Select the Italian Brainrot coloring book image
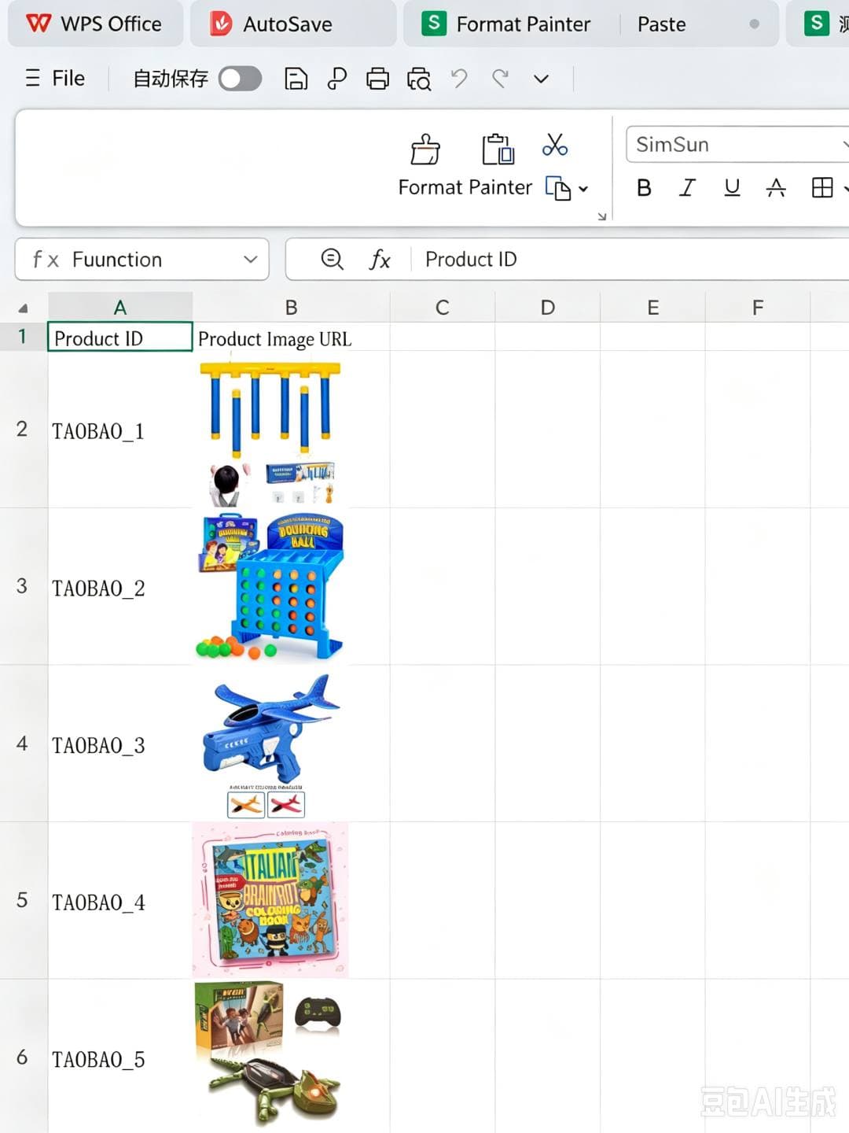 (270, 900)
